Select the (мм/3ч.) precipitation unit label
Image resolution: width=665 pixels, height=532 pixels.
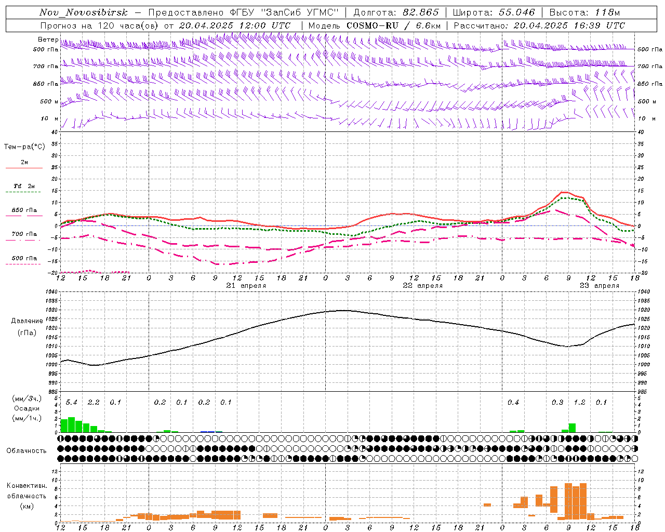click(27, 399)
